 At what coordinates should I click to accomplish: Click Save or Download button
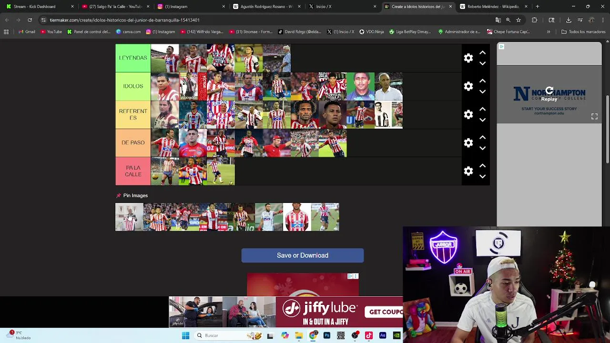point(302,255)
